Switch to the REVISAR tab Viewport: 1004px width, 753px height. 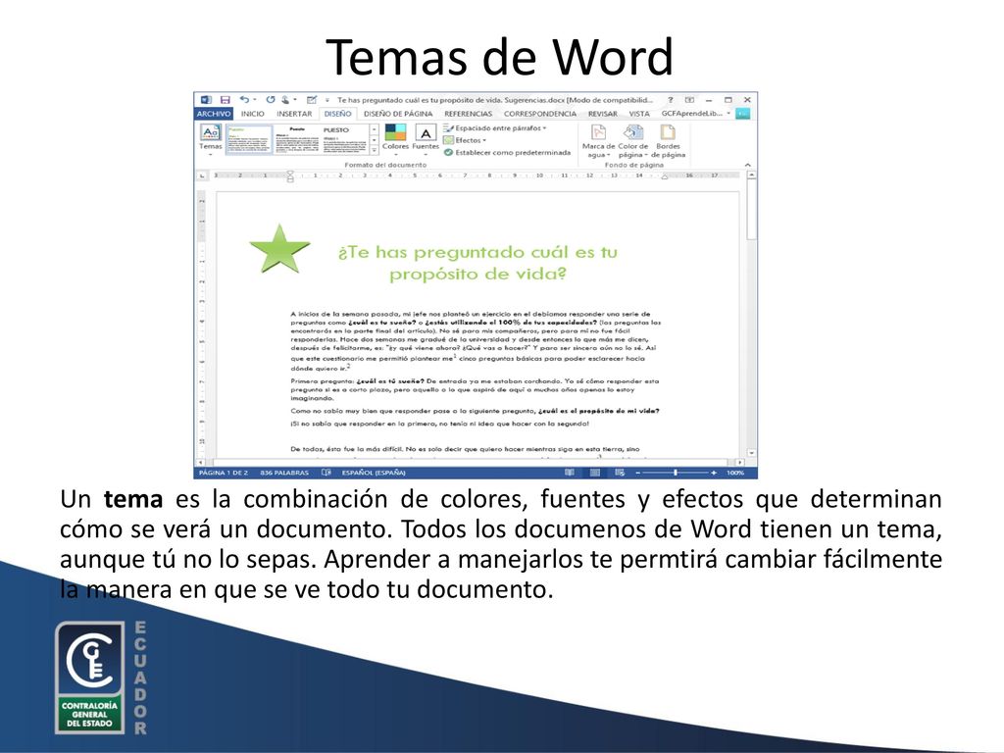603,114
